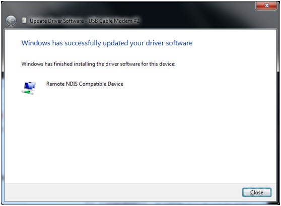Click the "finished installing the driver software" sentence
The width and height of the screenshot is (281, 206).
[x=97, y=64]
